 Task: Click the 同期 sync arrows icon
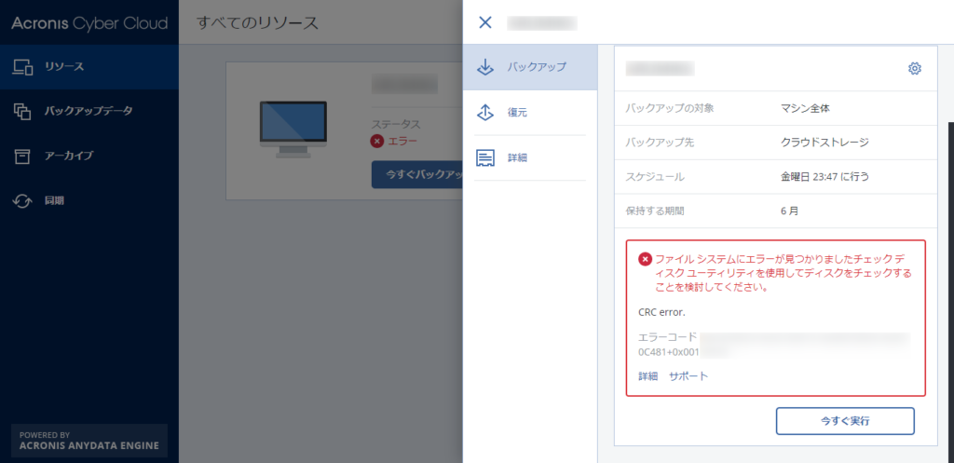(22, 201)
